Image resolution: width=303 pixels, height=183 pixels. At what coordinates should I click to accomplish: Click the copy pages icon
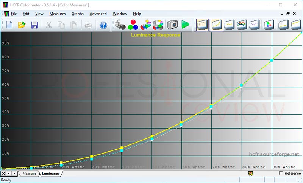pos(61,25)
